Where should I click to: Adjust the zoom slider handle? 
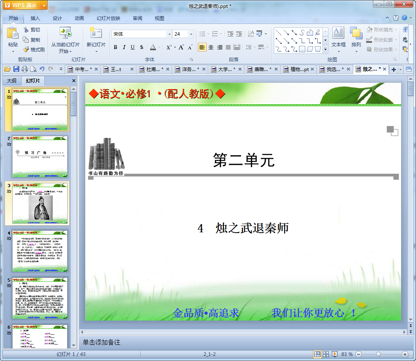click(378, 354)
